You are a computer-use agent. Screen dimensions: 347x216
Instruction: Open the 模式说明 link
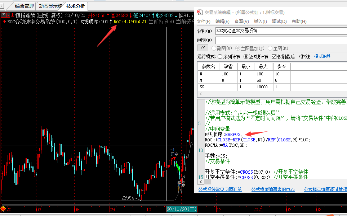point(322,56)
